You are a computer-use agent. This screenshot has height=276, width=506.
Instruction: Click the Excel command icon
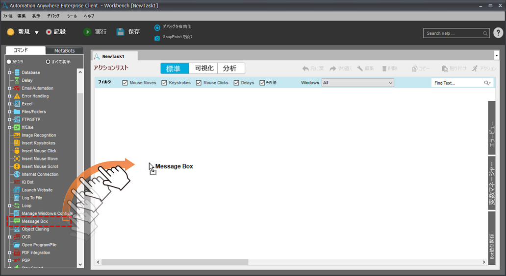[17, 104]
